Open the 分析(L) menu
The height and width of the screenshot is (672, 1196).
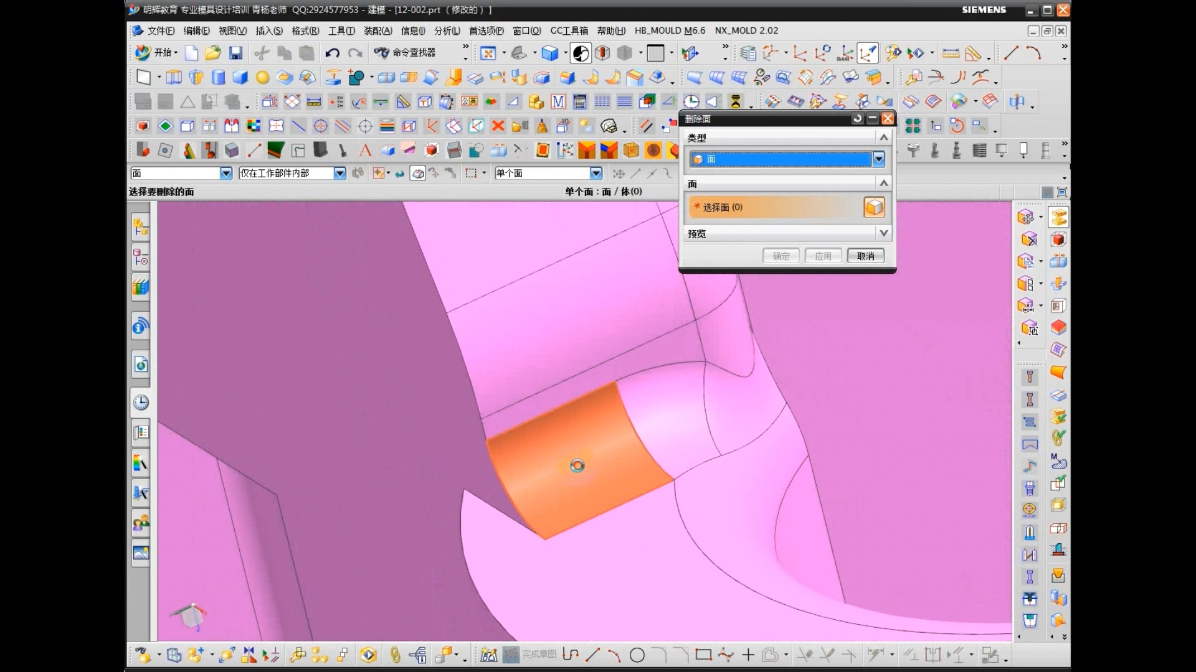tap(447, 30)
